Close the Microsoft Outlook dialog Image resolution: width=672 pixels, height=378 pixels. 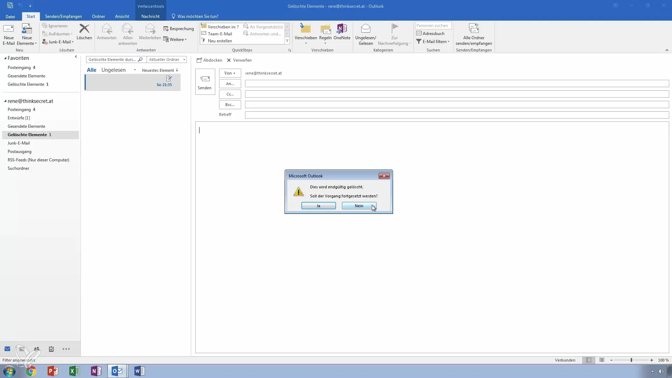click(384, 176)
